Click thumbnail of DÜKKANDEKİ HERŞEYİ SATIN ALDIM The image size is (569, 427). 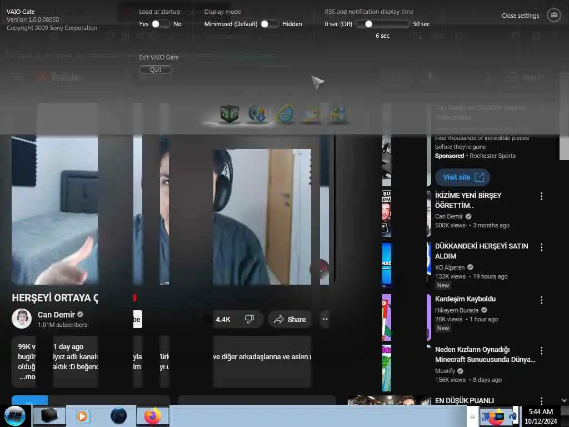point(406,265)
